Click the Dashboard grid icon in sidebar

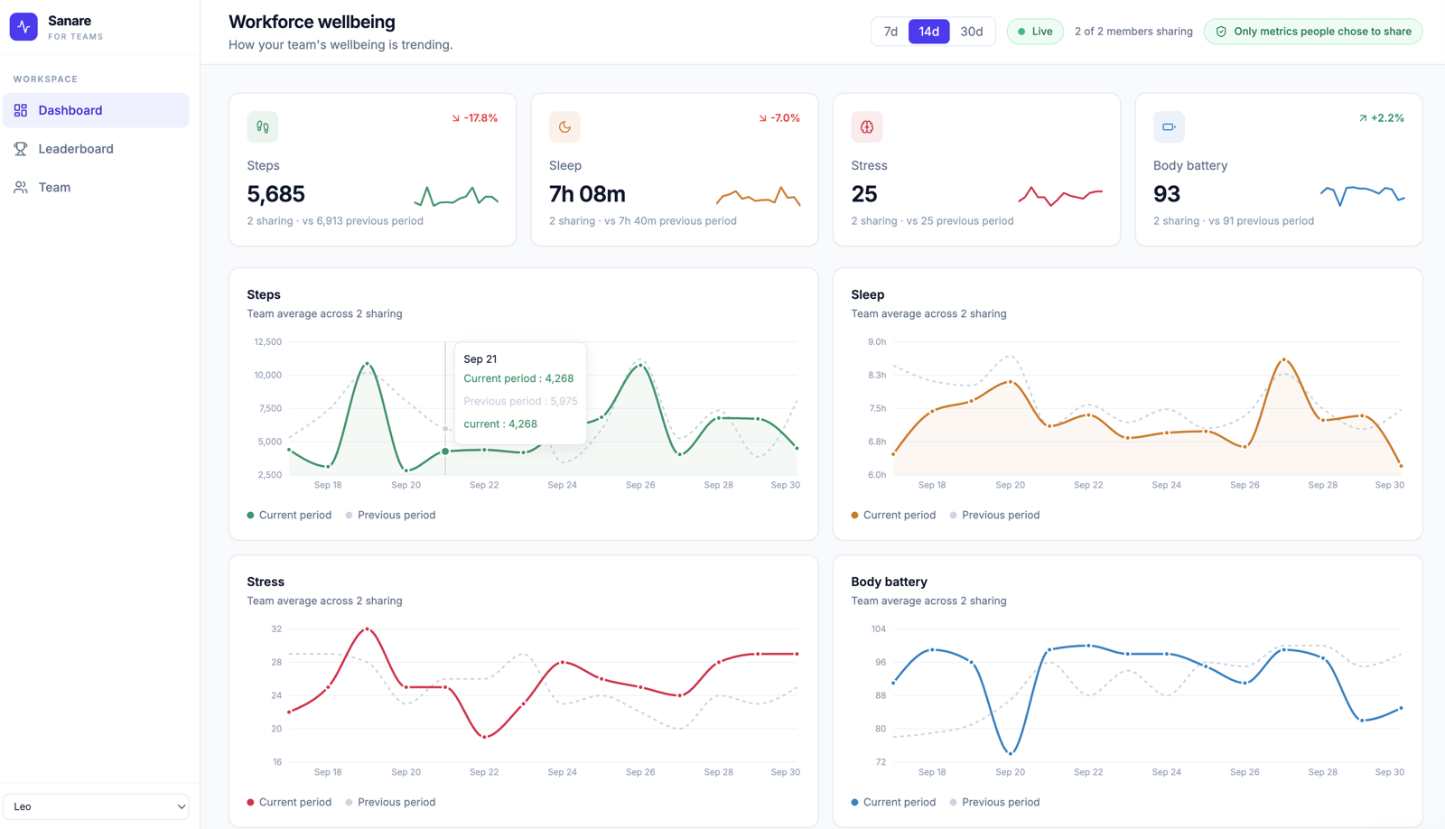coord(21,110)
